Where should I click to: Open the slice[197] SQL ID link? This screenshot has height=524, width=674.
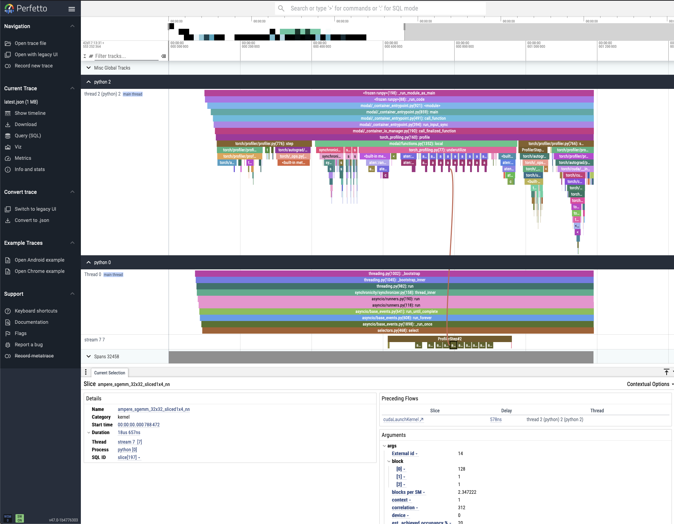point(127,457)
